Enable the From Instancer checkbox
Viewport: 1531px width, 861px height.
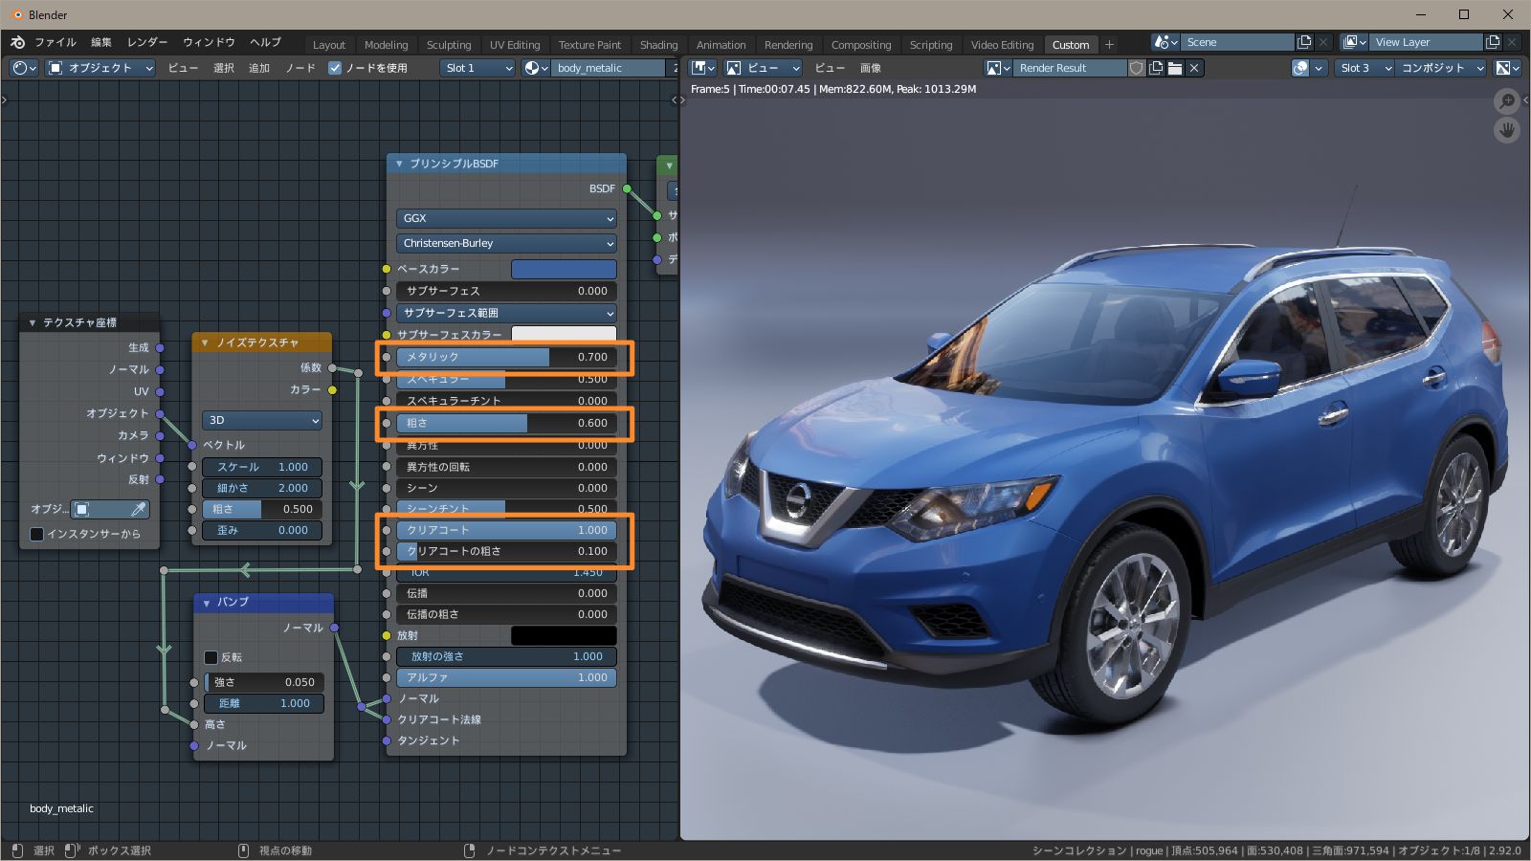click(36, 534)
